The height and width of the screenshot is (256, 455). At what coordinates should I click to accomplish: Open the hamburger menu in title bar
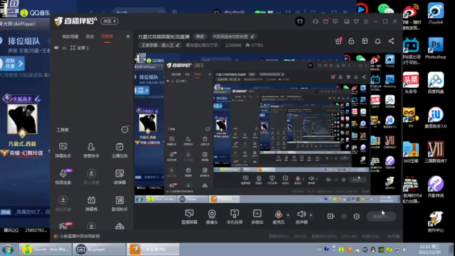(x=366, y=22)
